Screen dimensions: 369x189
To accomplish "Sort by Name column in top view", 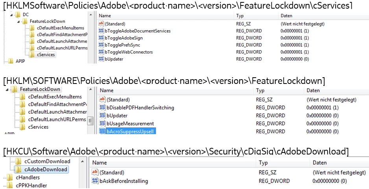I will (105, 16).
